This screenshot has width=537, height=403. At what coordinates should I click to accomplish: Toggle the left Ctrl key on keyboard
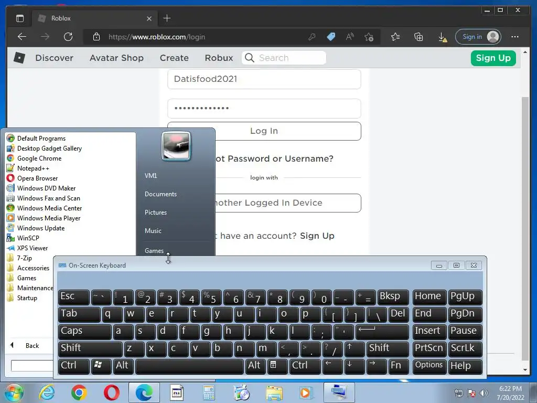(x=73, y=366)
